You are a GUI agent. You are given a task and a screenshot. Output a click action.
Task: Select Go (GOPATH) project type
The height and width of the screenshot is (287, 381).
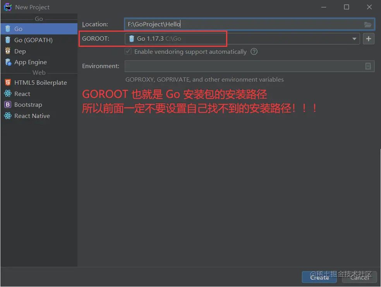click(x=39, y=40)
